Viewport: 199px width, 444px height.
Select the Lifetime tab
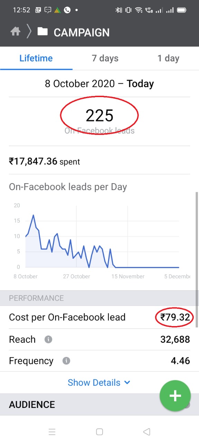coord(36,58)
